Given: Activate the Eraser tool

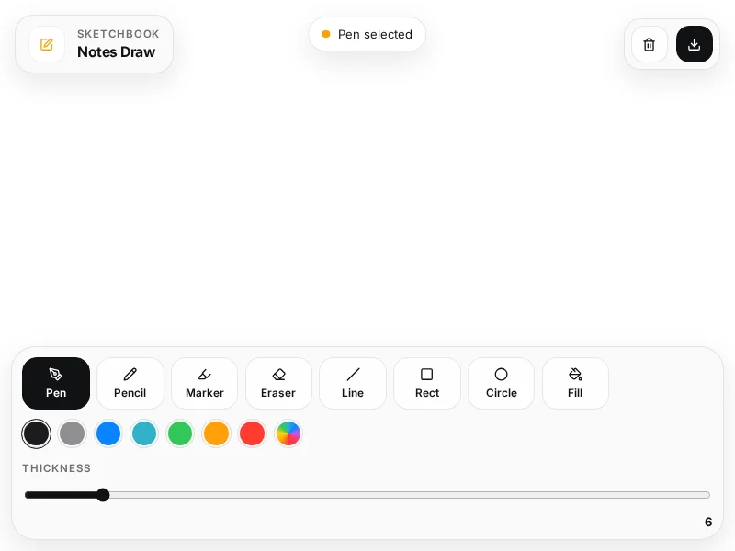Looking at the screenshot, I should (x=278, y=383).
